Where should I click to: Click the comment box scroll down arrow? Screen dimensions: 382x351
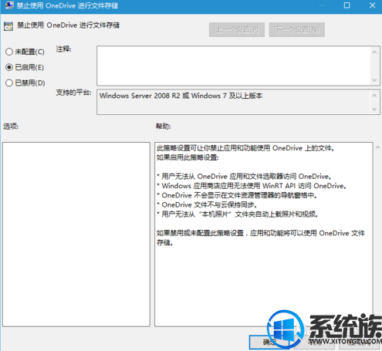[x=374, y=80]
